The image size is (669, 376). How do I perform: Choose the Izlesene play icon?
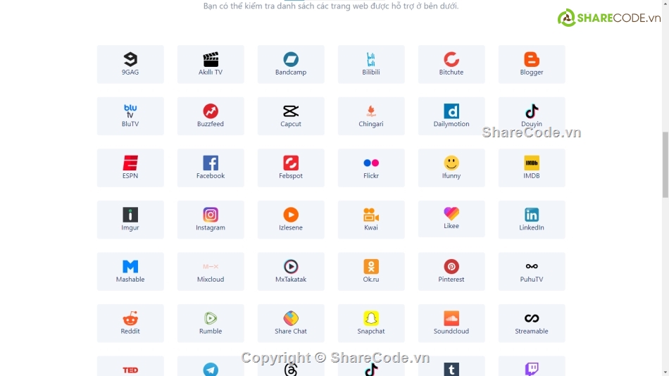(291, 215)
